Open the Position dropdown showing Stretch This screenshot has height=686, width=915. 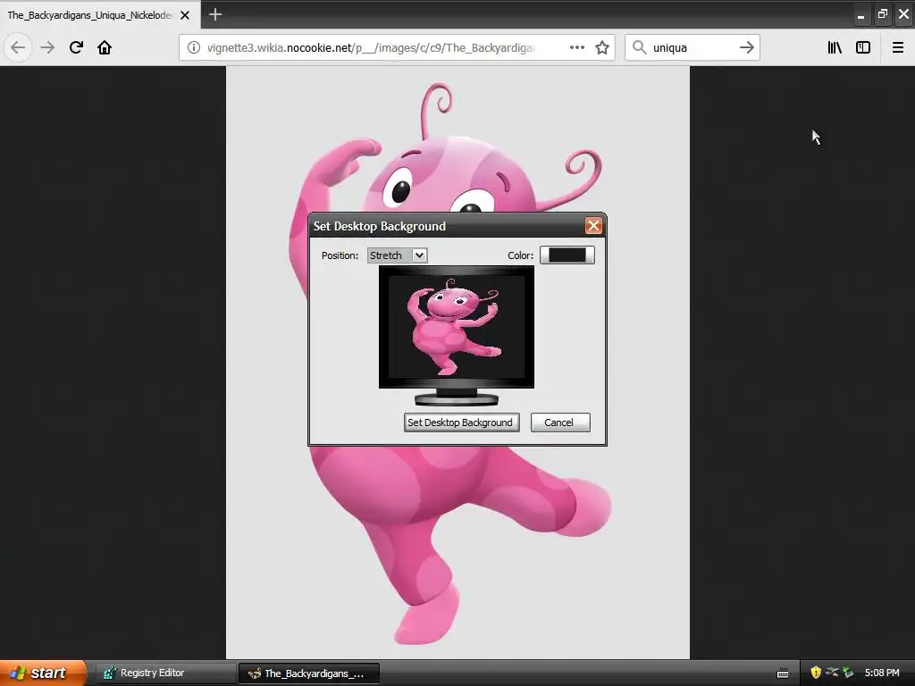pos(398,255)
